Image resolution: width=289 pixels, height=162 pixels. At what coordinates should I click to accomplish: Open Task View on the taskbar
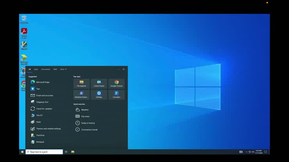pyautogui.click(x=66, y=152)
